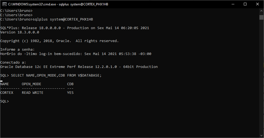This screenshot has height=138, width=264.
Task: Click the READ WRITE value in results
Action: point(33,93)
